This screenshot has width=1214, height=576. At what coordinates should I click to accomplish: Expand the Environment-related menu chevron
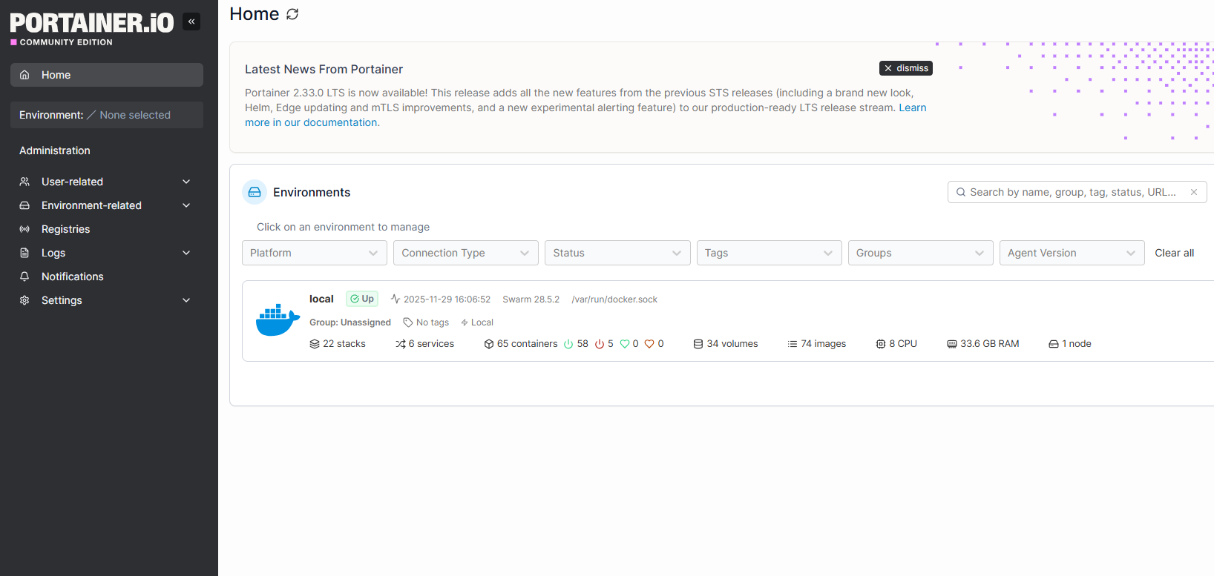(186, 205)
